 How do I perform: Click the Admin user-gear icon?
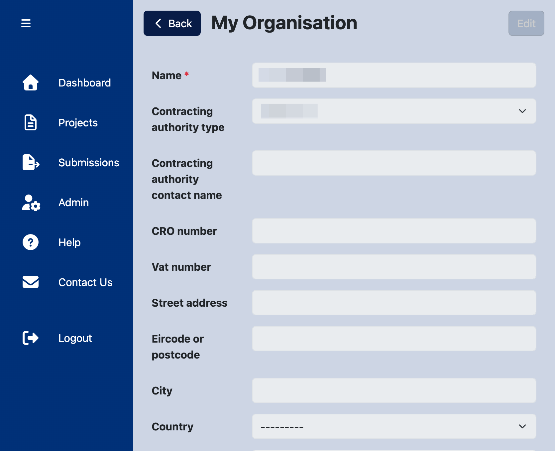(x=31, y=202)
